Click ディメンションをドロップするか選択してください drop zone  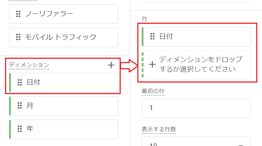pyautogui.click(x=196, y=65)
